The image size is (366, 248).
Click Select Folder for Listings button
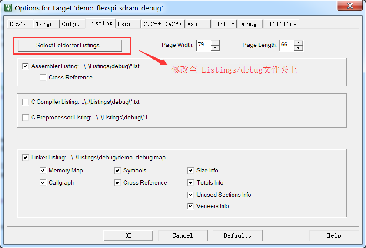coord(70,45)
